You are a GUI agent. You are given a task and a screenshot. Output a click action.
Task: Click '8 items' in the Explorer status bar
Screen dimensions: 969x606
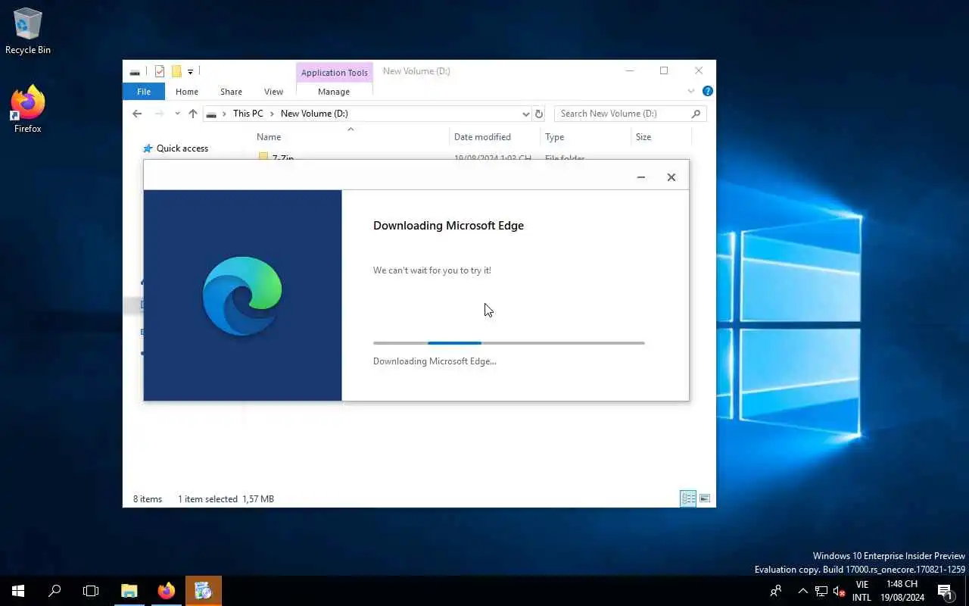[x=148, y=499]
